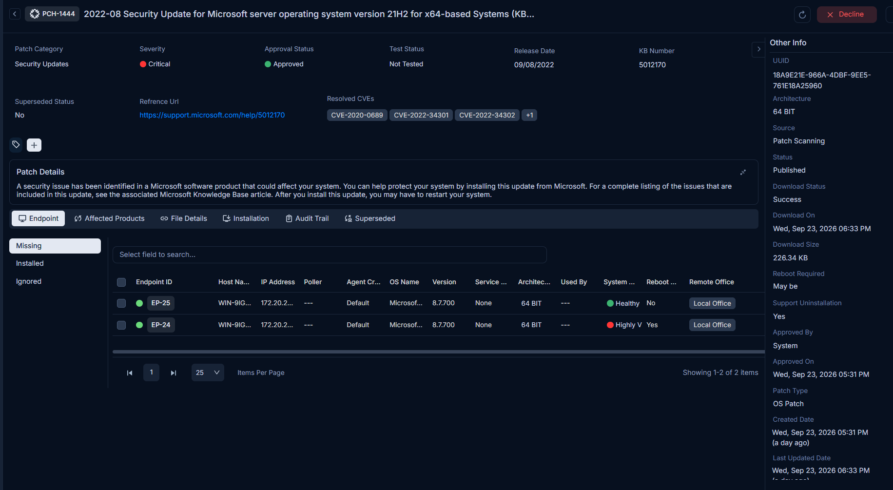This screenshot has width=893, height=490.
Task: Click the Critical severity indicator
Action: click(x=155, y=64)
